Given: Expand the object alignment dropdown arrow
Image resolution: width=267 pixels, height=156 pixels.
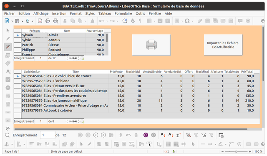Looking at the screenshot, I should click(x=24, y=144).
